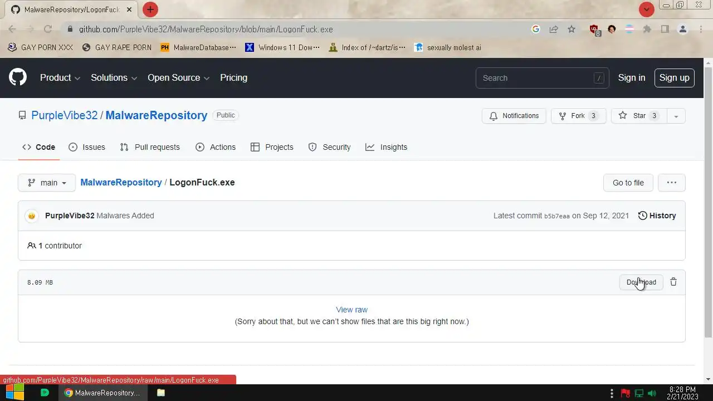Switch to the Code tab
This screenshot has height=401, width=713.
click(38, 147)
